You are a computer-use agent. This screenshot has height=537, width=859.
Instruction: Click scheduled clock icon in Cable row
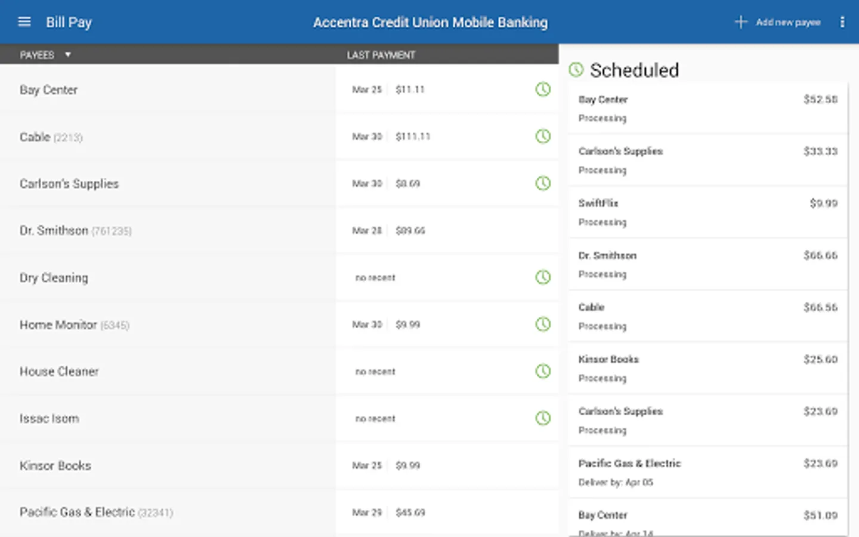coord(543,137)
